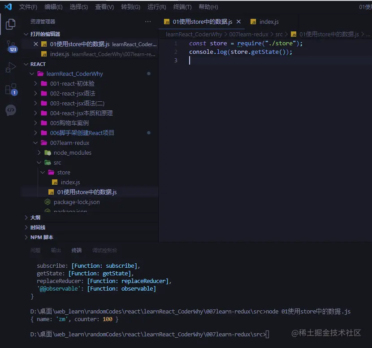Expand the 005购物车案例 folder
Viewport: 372px width, 348px height.
coord(35,123)
